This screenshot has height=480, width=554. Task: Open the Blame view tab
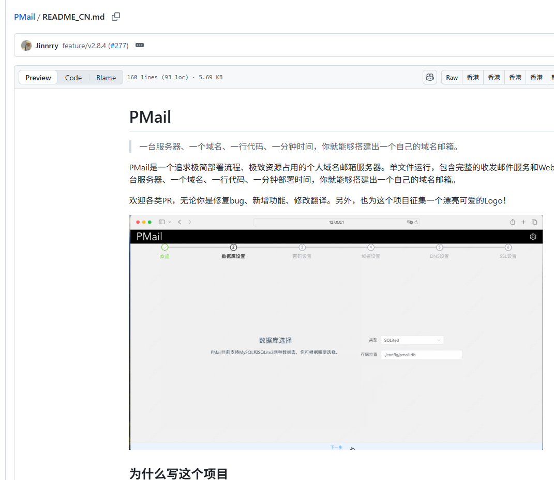pos(106,78)
